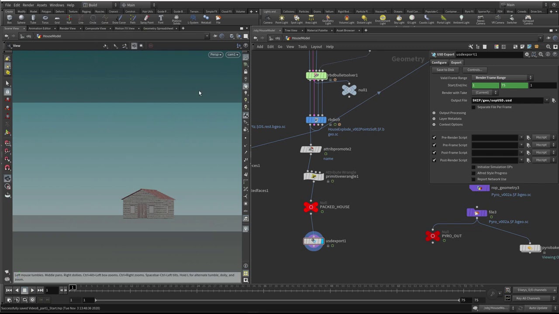Select the Font shelf tool
Screen dimensions: 559x314
(x=161, y=20)
